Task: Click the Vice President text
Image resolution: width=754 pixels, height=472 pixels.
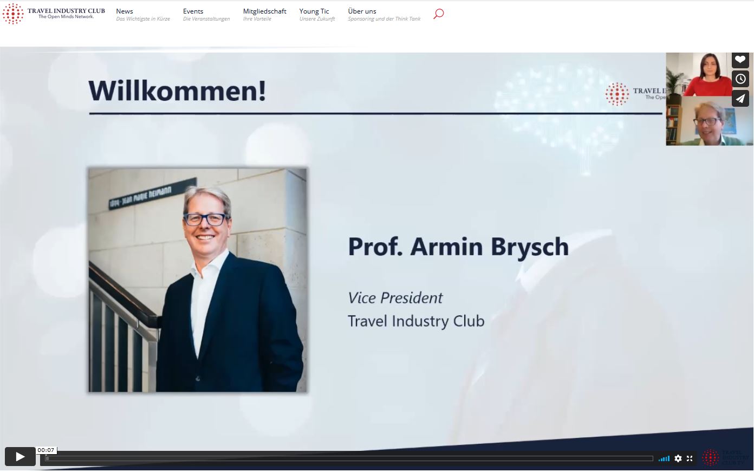Action: [x=395, y=298]
